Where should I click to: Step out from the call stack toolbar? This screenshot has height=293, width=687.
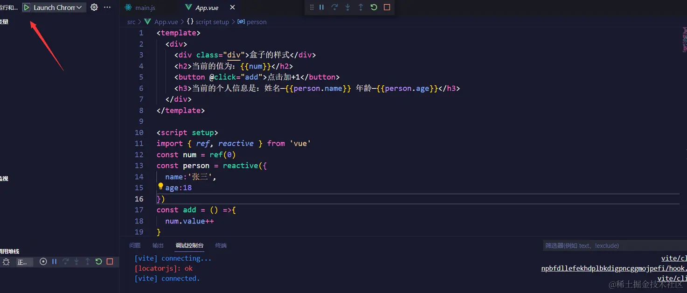click(88, 262)
